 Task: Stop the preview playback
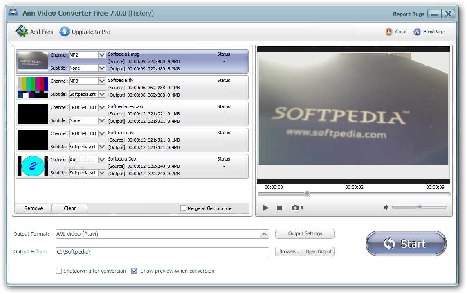[x=279, y=208]
